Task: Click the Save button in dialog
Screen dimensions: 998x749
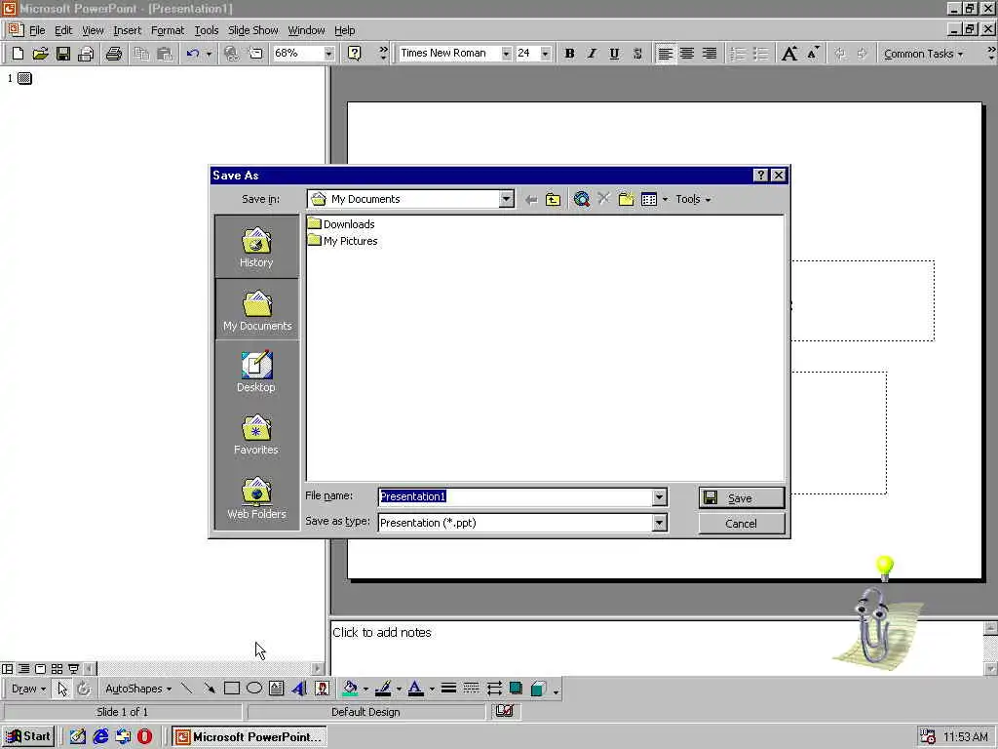Action: point(742,498)
